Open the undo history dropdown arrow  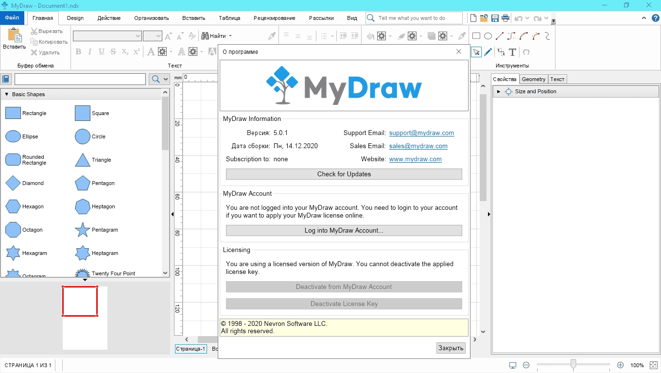point(527,18)
